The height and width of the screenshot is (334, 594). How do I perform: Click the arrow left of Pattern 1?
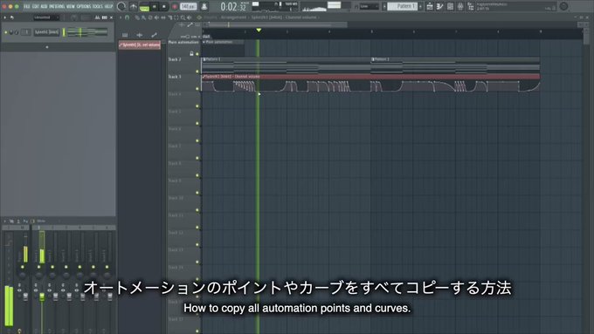[x=384, y=6]
